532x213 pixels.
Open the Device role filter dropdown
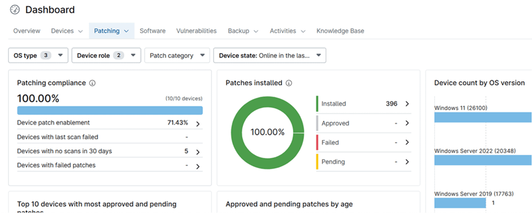(x=106, y=55)
